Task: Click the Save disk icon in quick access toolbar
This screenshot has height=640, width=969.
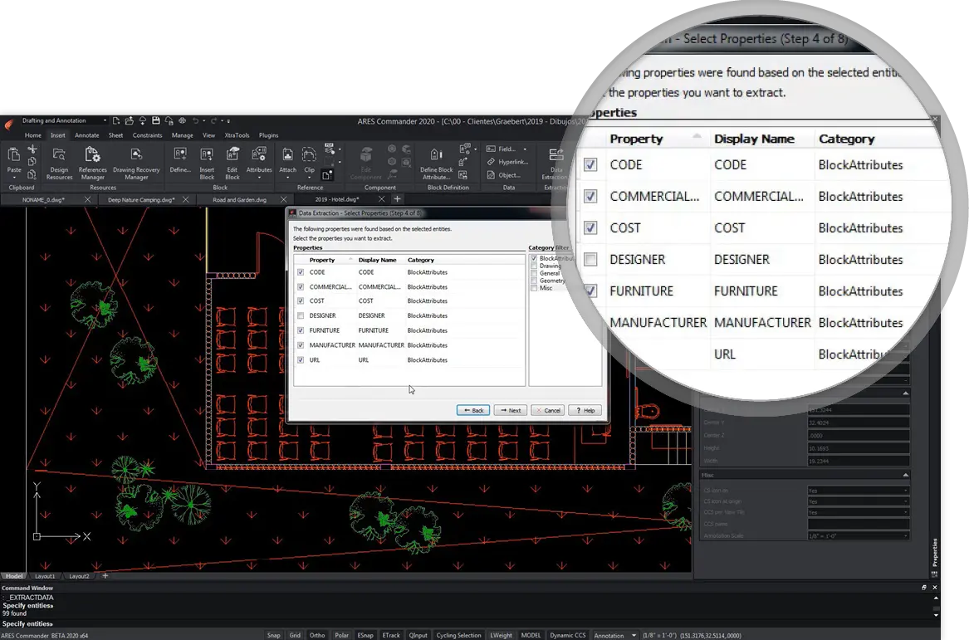Action: pyautogui.click(x=156, y=121)
